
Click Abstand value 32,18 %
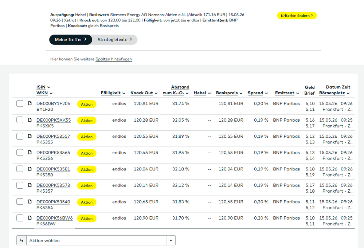point(181,169)
